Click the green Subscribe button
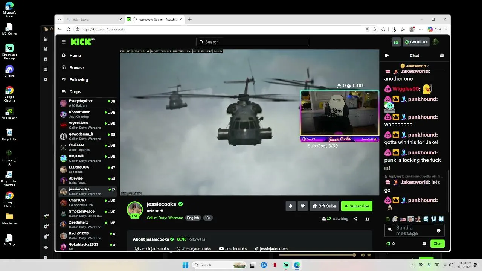482x271 pixels. (x=357, y=206)
